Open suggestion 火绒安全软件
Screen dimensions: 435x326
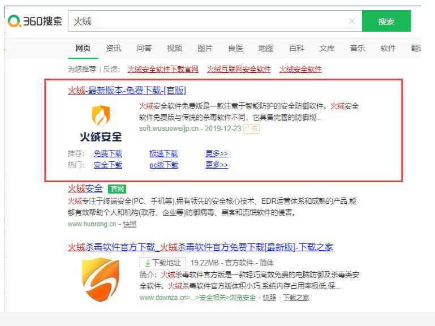click(x=300, y=69)
